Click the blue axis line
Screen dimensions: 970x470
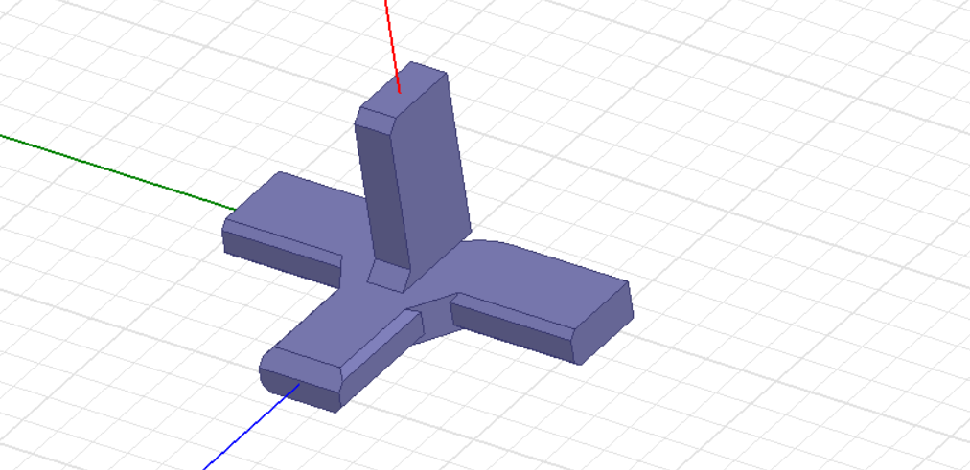(252, 427)
